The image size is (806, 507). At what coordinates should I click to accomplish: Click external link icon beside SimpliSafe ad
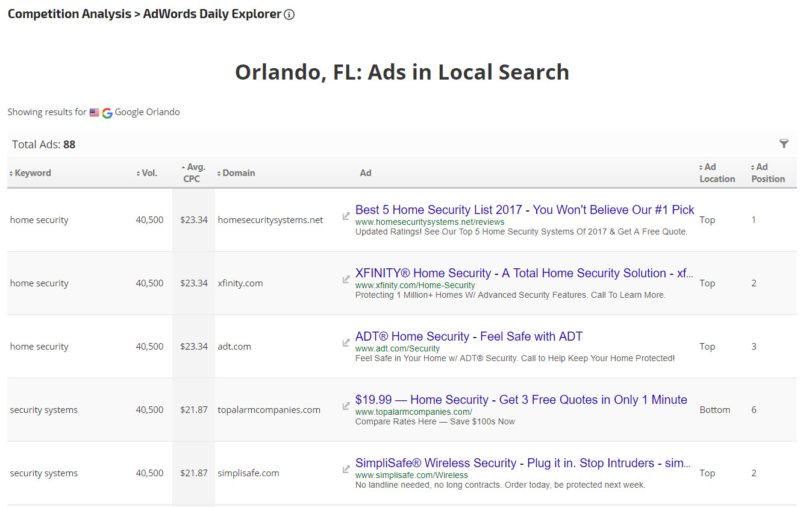pos(346,469)
